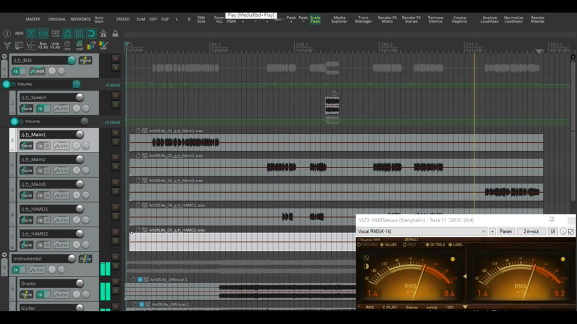577x324 pixels.
Task: Open the Vocal RMS(K-14) preset dropdown
Action: pyautogui.click(x=422, y=232)
